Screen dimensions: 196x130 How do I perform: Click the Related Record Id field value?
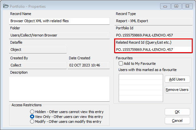[153, 50]
